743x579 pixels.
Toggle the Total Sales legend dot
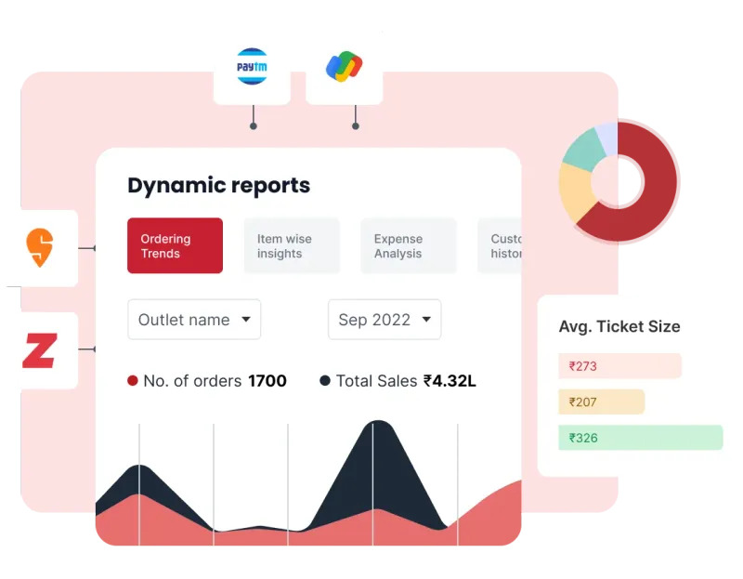[x=325, y=381]
